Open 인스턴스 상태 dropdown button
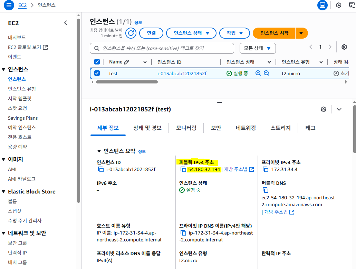The width and height of the screenshot is (356, 269). (x=191, y=33)
